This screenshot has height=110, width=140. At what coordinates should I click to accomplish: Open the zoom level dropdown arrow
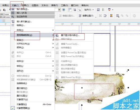(x=59, y=10)
